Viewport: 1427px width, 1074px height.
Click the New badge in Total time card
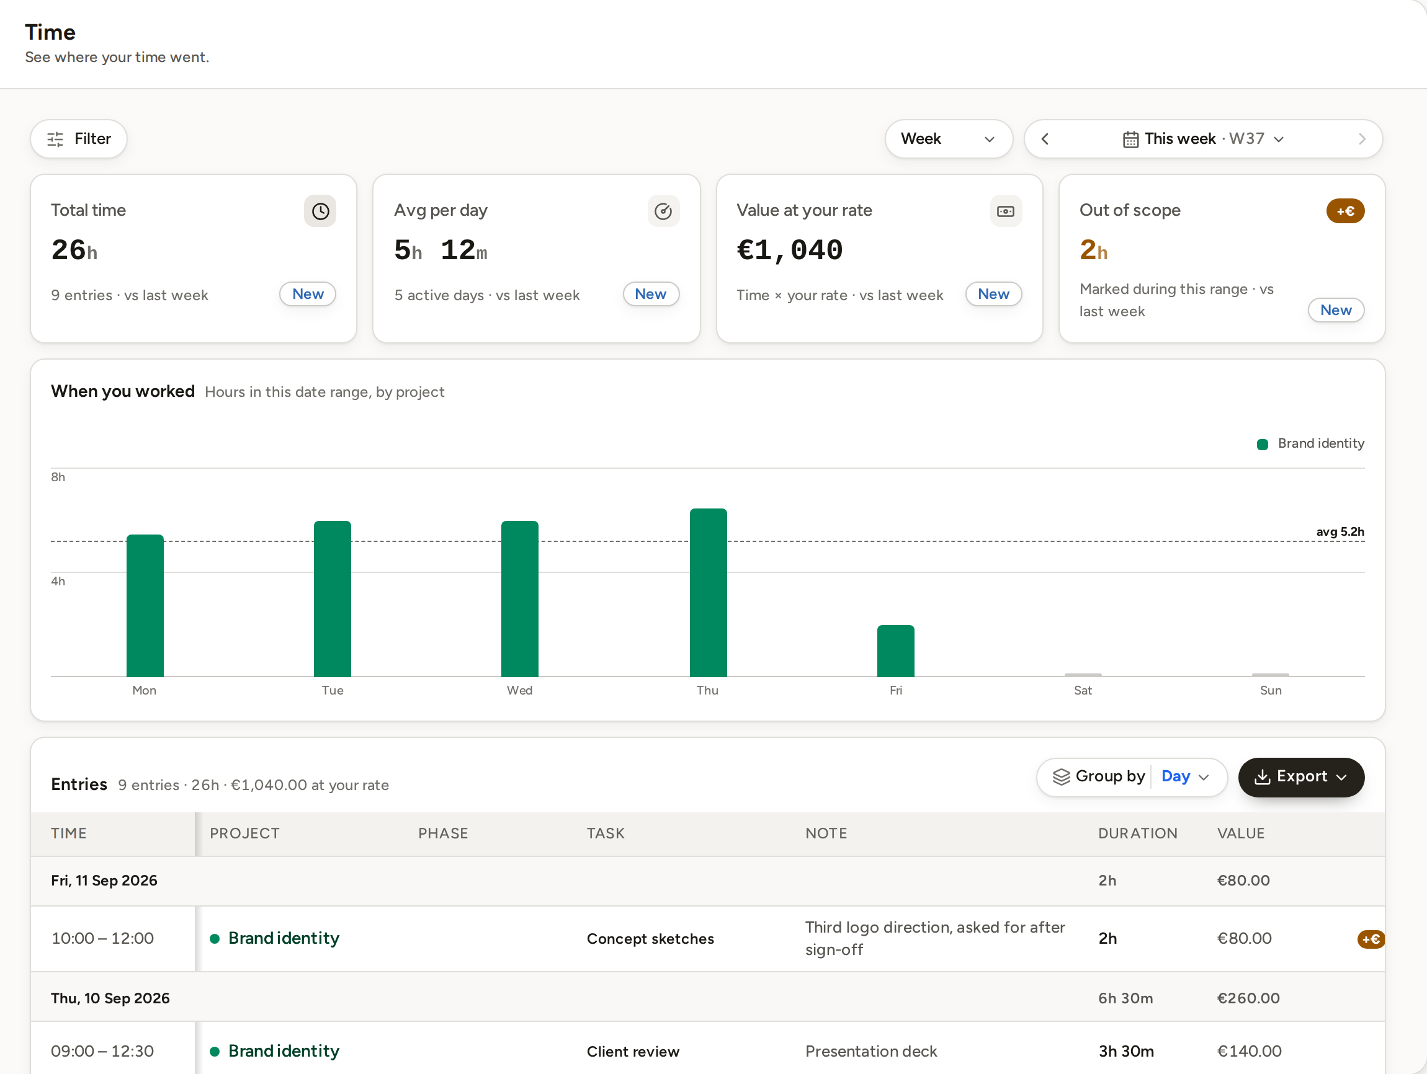(308, 294)
